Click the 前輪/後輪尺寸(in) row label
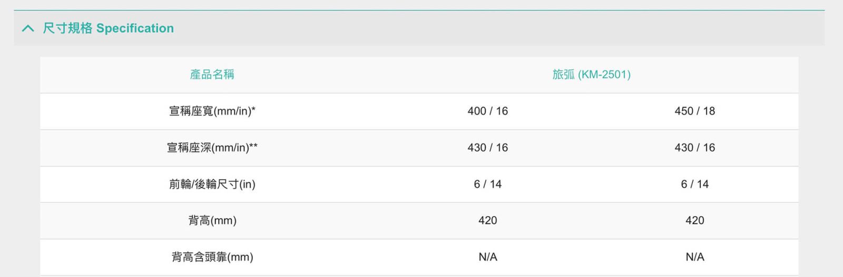Screen dimensions: 843x277 point(212,184)
